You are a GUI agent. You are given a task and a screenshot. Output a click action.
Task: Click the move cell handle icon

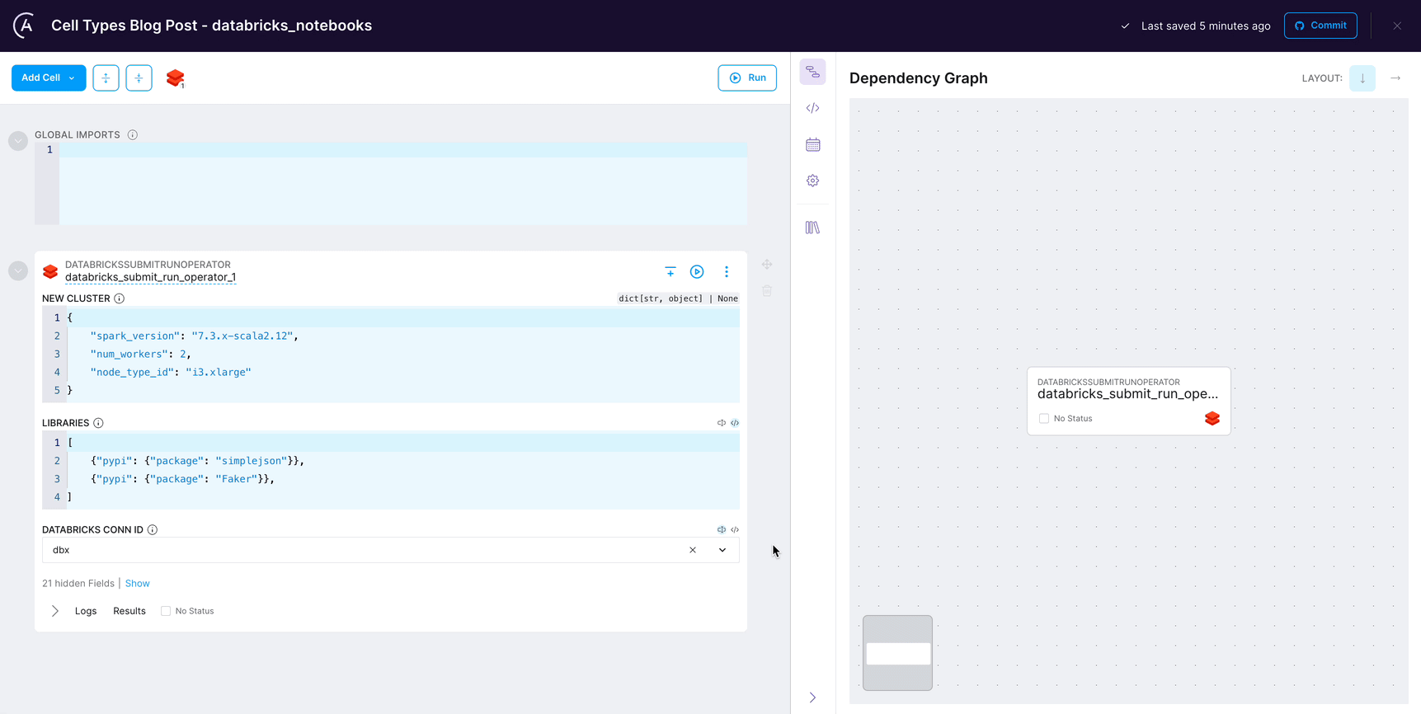(x=767, y=265)
